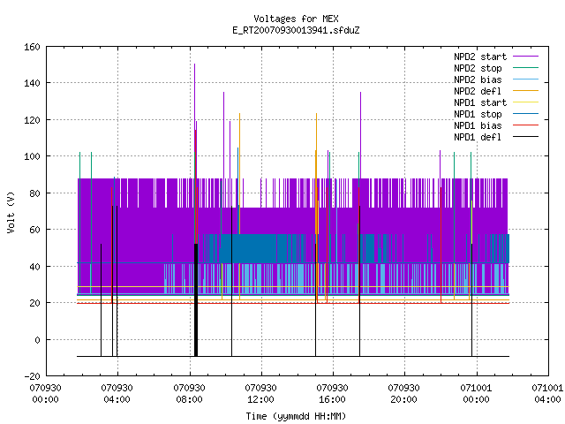The image size is (565, 424).
Task: Click the Volt (V) y-axis label
Action: tap(11, 212)
